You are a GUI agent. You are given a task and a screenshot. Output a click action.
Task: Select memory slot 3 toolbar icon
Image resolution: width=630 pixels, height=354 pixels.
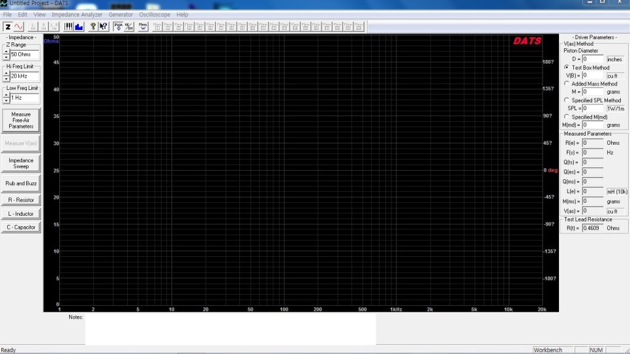[x=179, y=27]
